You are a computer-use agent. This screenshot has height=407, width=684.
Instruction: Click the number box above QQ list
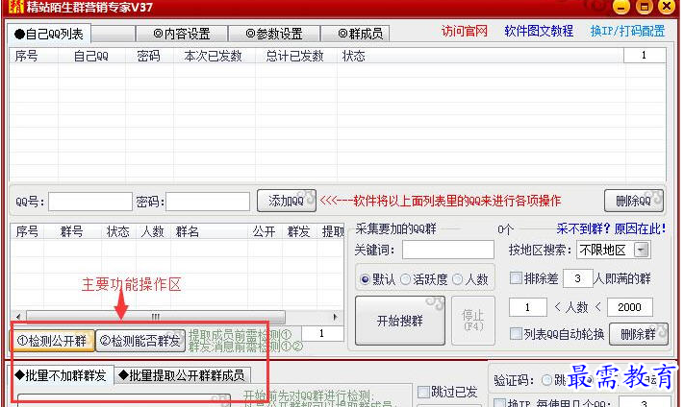pyautogui.click(x=645, y=56)
